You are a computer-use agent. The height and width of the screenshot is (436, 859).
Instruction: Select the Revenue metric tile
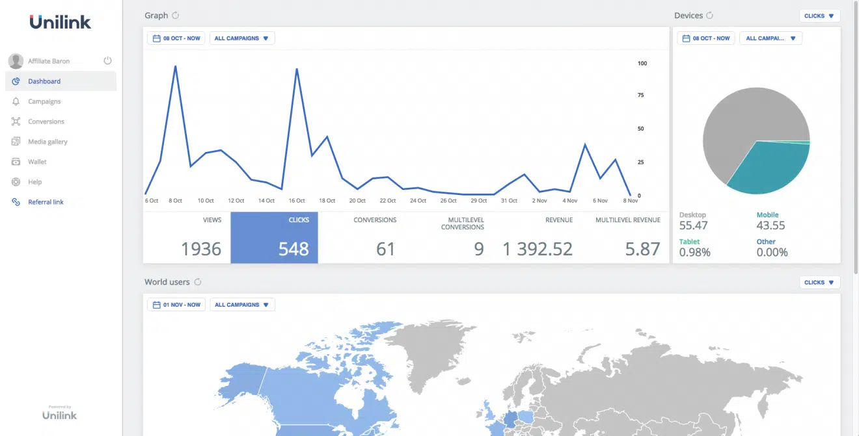pyautogui.click(x=538, y=237)
